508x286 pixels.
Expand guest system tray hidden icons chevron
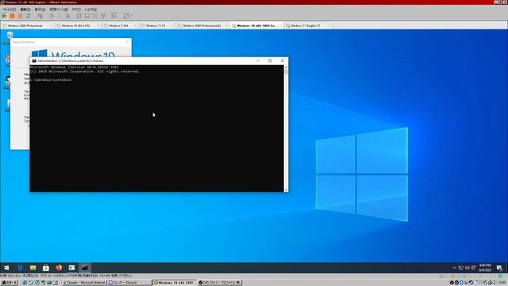(x=454, y=268)
